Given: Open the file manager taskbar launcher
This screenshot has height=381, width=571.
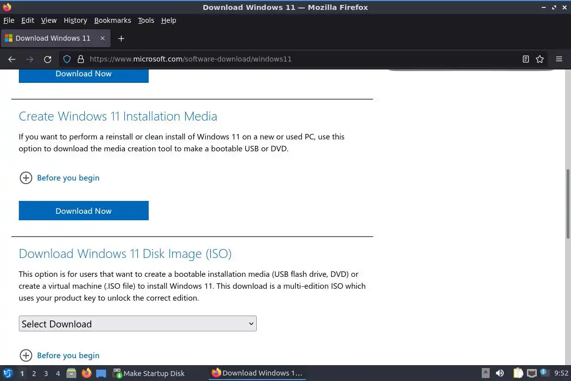Looking at the screenshot, I should (x=71, y=374).
